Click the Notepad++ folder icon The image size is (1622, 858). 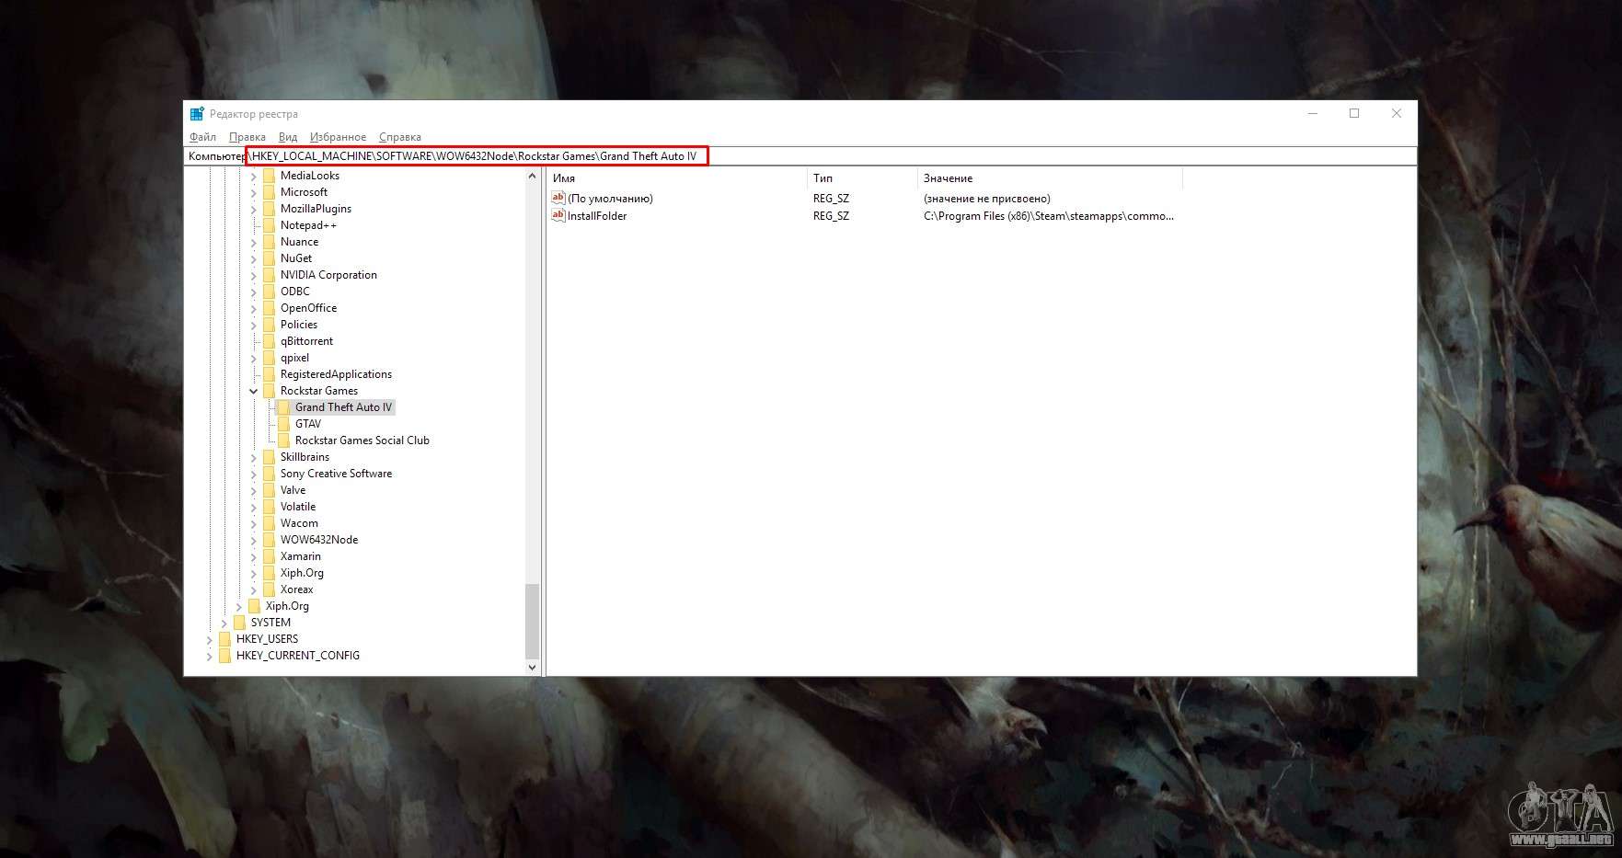(x=269, y=225)
